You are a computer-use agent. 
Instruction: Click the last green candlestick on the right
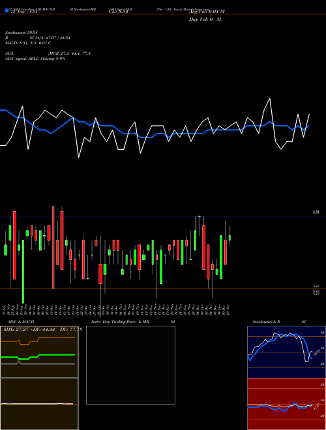pos(230,238)
